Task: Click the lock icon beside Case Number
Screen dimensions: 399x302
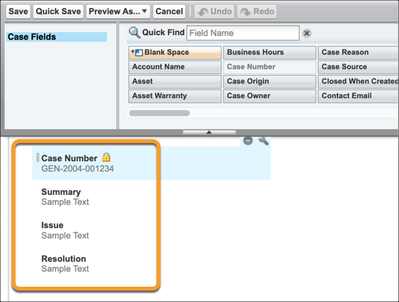Action: [x=106, y=157]
